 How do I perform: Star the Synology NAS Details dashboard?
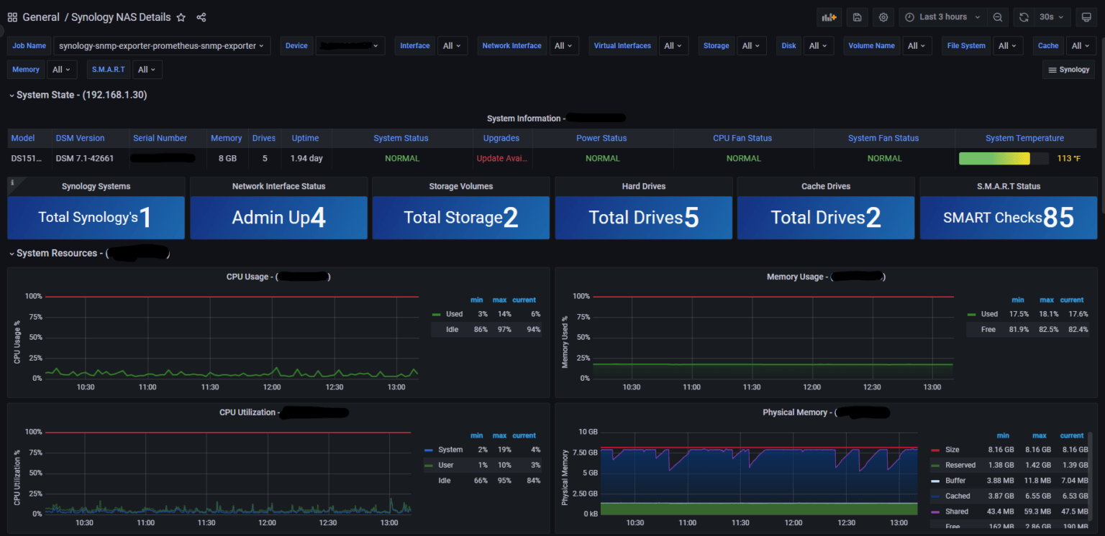coord(181,17)
